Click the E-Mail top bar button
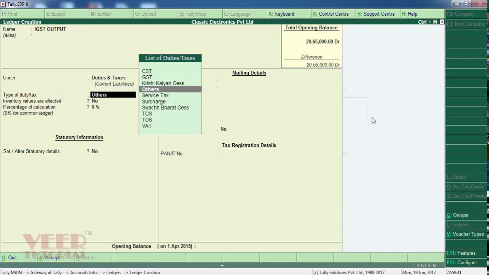Viewport: 489px width, 275px height. pyautogui.click(x=111, y=14)
